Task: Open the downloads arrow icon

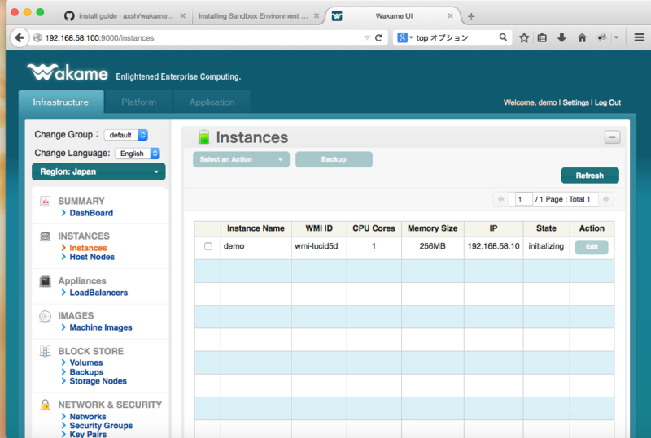Action: [x=561, y=37]
